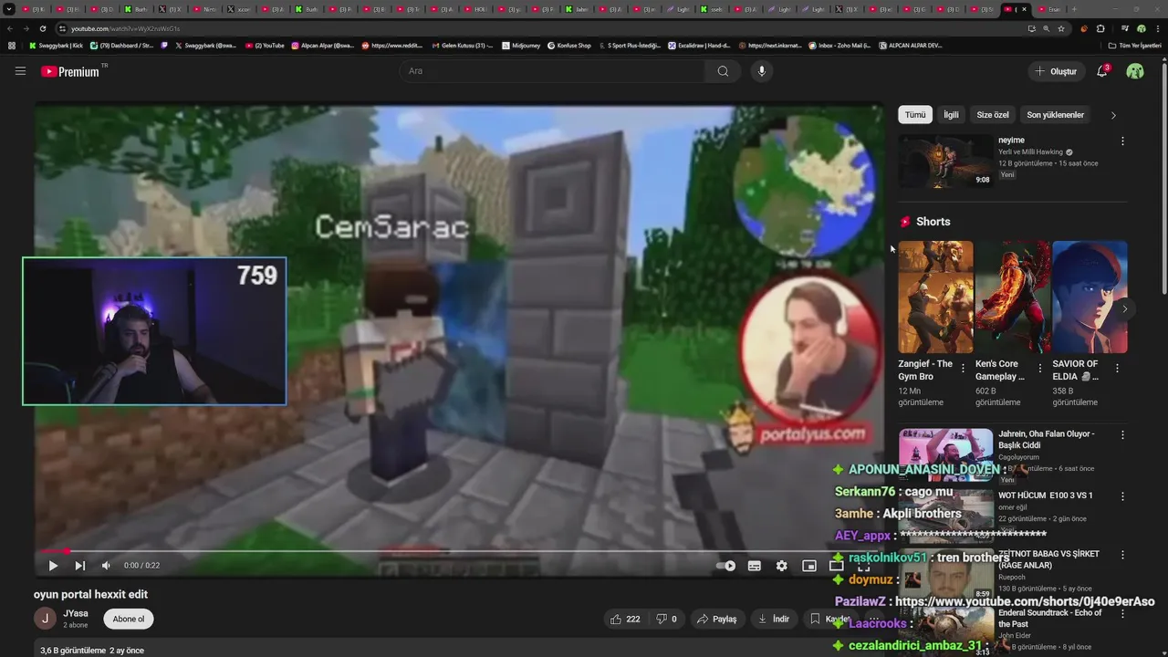Open the Excalidraw bookmark
This screenshot has height=657, width=1168.
701,46
